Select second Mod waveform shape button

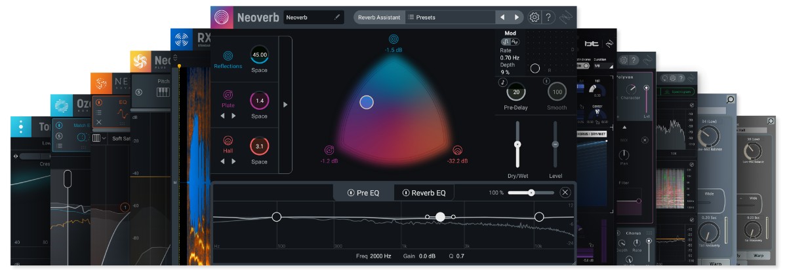point(514,42)
